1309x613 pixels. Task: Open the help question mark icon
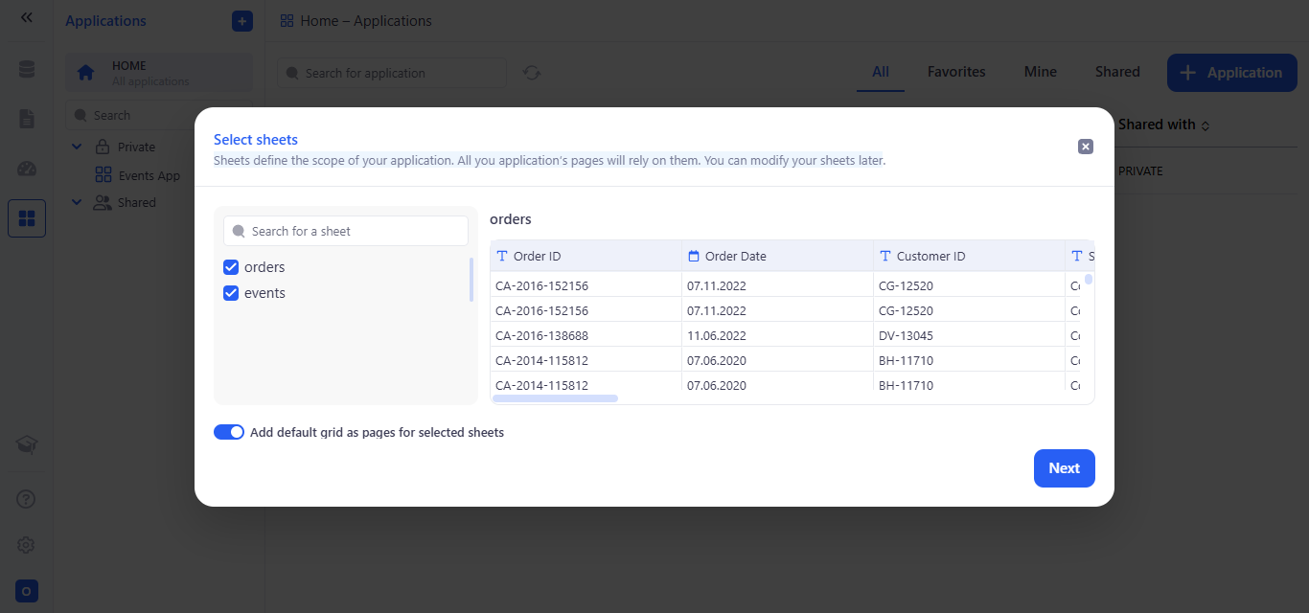(x=27, y=499)
